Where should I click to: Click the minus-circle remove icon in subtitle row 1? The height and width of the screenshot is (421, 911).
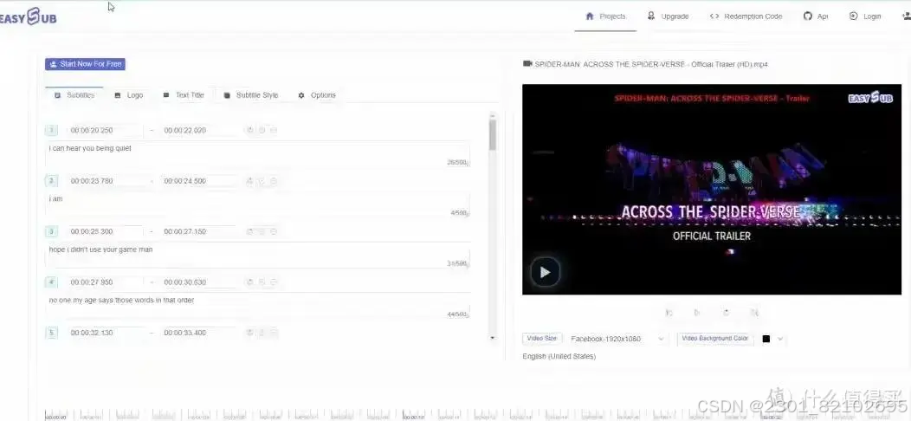point(274,130)
